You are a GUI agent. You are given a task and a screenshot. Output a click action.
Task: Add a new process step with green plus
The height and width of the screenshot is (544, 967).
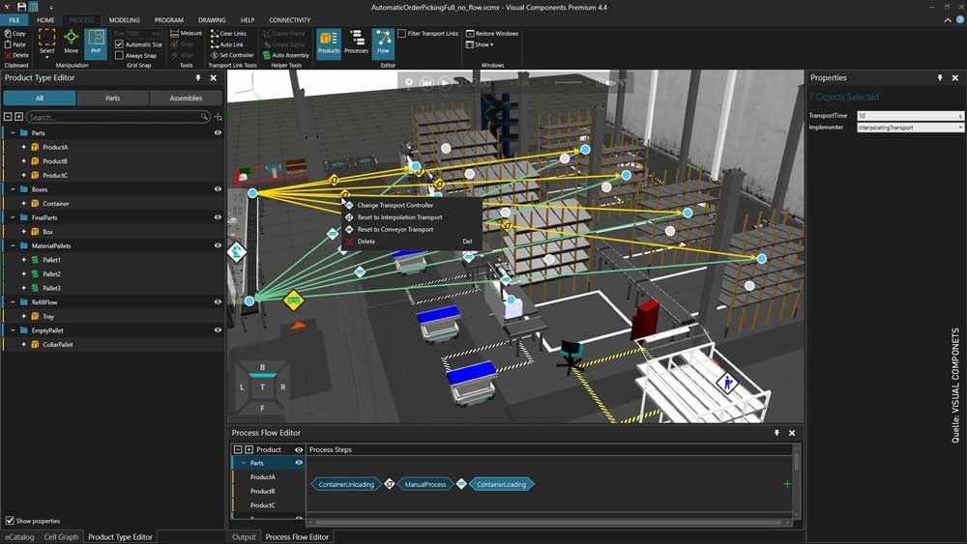pyautogui.click(x=787, y=484)
